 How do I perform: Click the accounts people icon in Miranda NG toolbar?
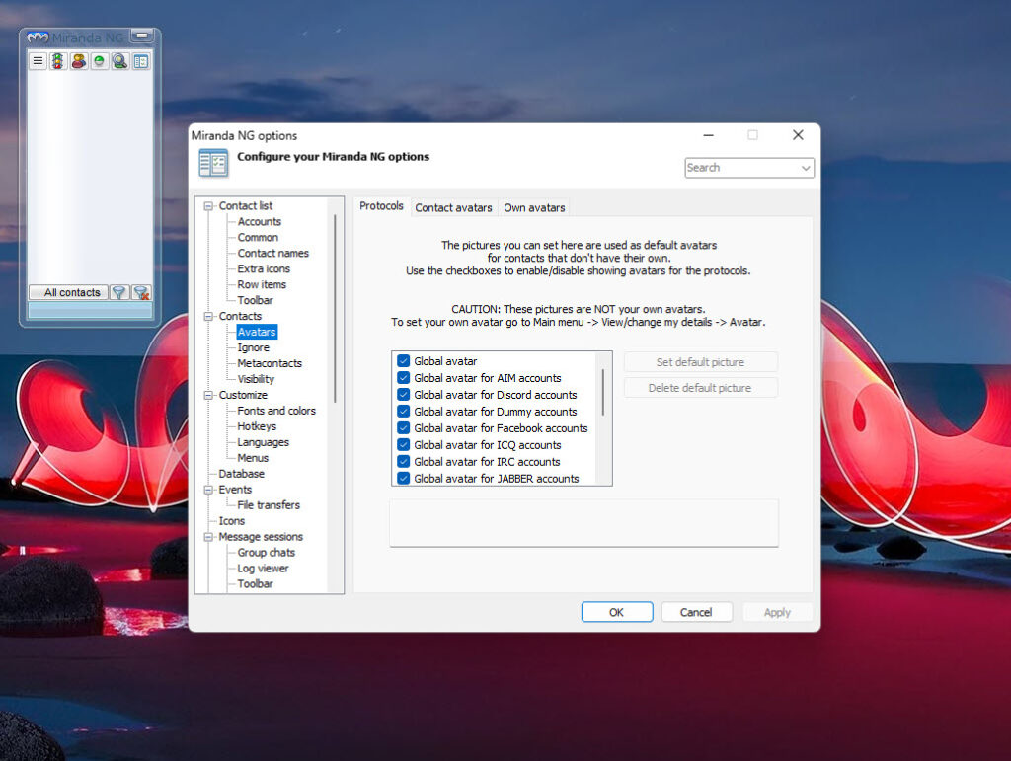pyautogui.click(x=79, y=61)
